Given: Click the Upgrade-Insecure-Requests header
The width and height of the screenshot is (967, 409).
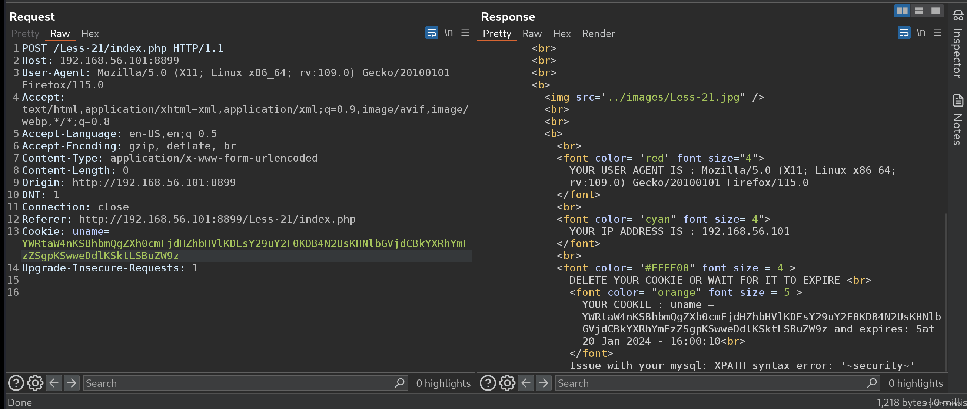Looking at the screenshot, I should click(110, 268).
